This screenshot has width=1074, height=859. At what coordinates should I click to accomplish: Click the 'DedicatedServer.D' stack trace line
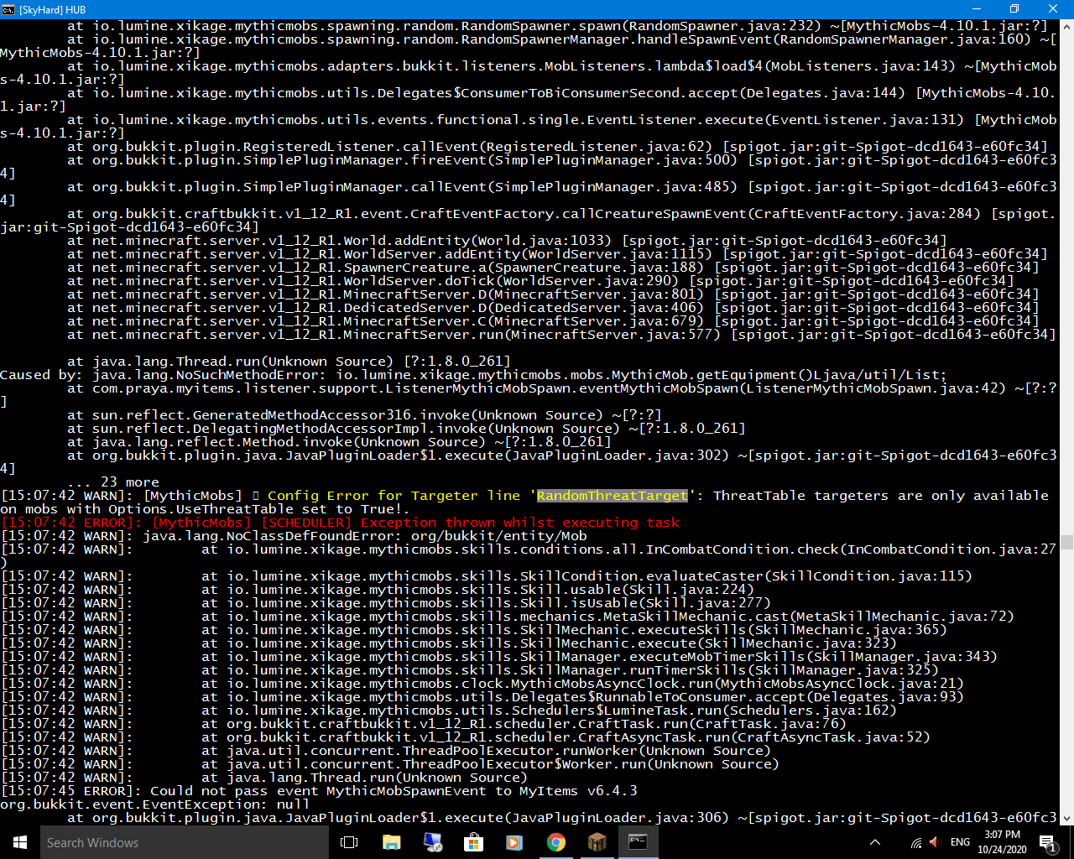553,308
